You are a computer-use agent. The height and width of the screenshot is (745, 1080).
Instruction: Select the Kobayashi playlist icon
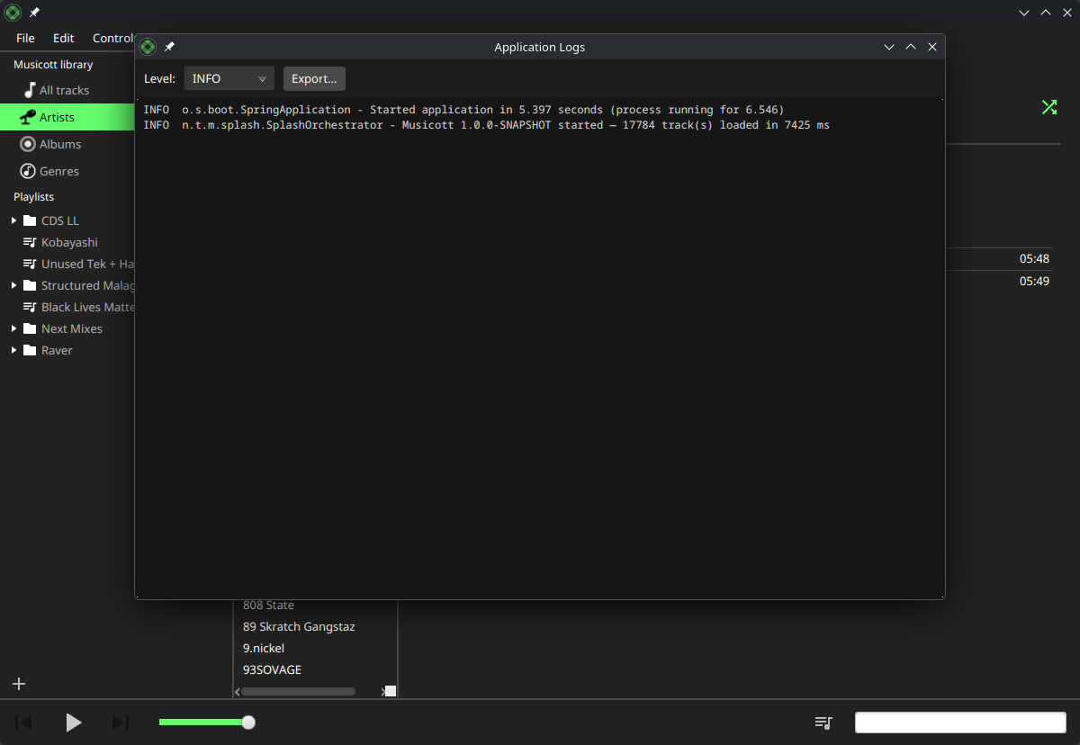30,243
